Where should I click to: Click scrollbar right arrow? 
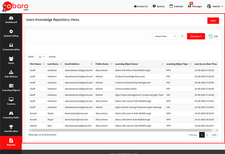pyautogui.click(x=217, y=130)
